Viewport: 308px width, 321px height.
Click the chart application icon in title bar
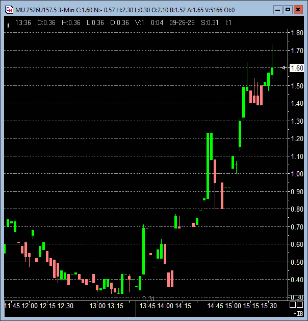click(8, 10)
